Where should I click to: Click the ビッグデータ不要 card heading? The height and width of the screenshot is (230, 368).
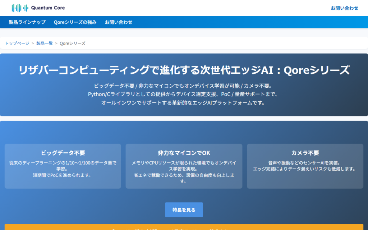point(63,153)
